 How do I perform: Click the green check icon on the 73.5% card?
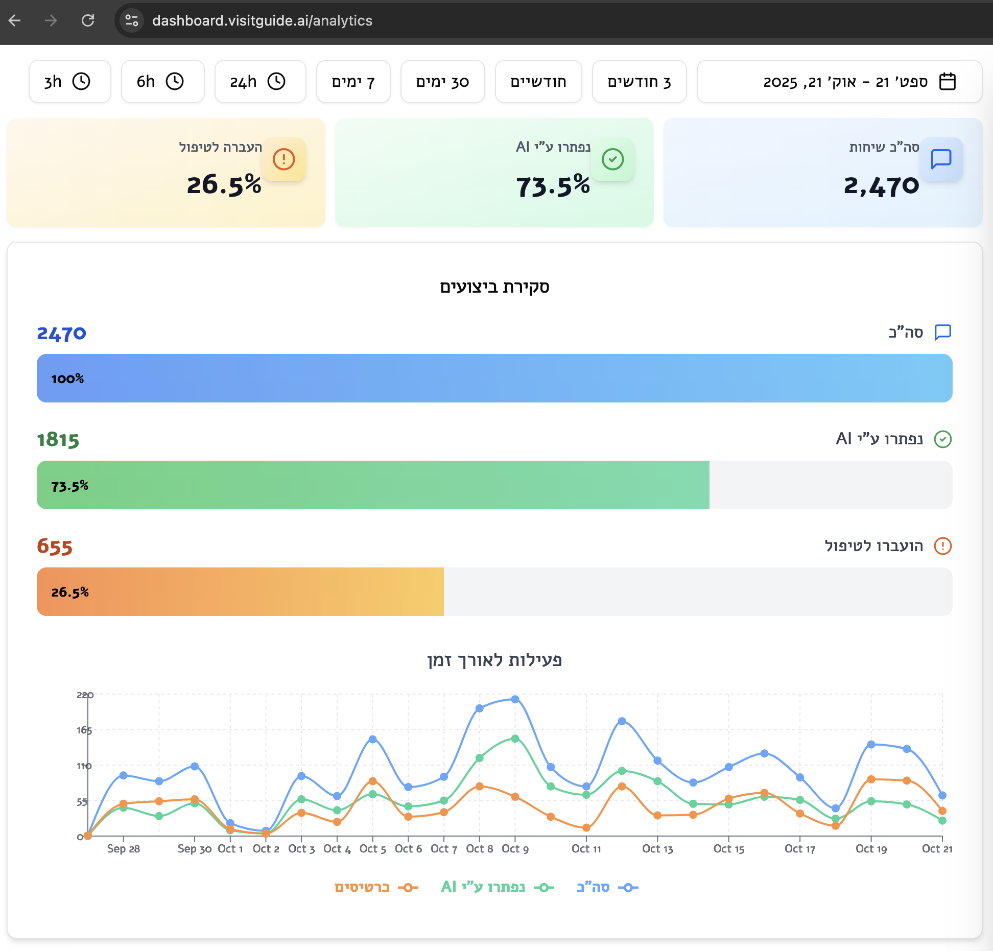pos(612,159)
